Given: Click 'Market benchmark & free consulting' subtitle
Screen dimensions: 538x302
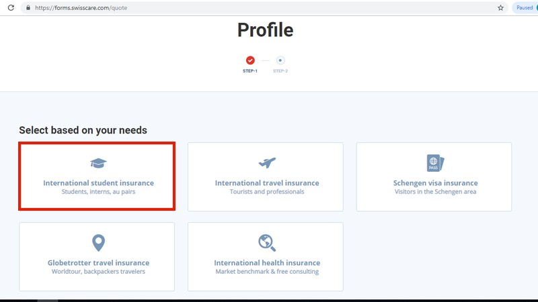Looking at the screenshot, I should tap(267, 272).
